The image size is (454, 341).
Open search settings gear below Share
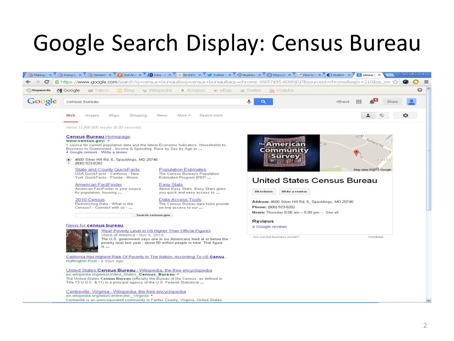pos(405,116)
